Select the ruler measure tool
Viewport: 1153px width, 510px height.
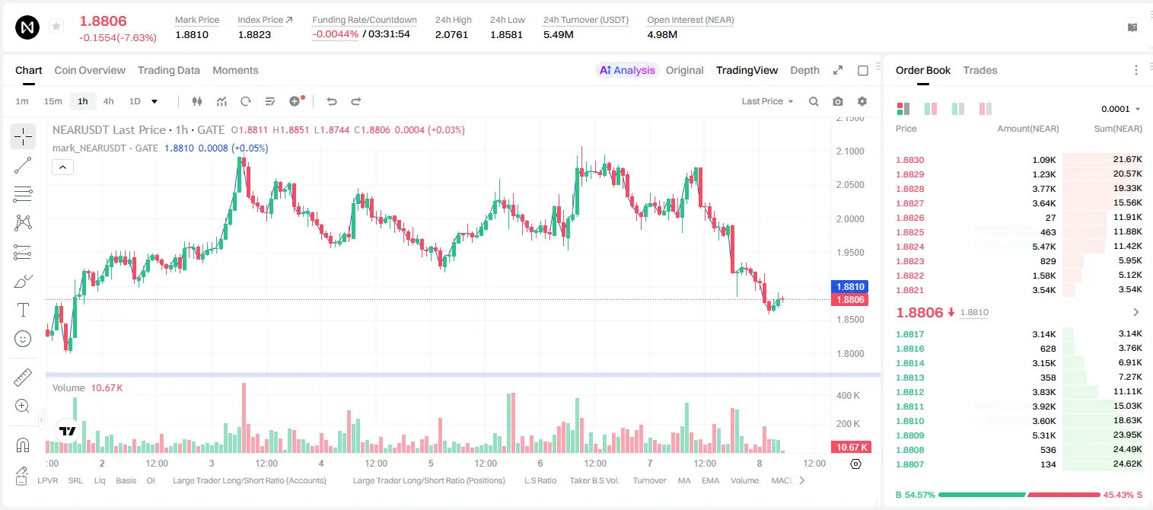click(x=23, y=378)
